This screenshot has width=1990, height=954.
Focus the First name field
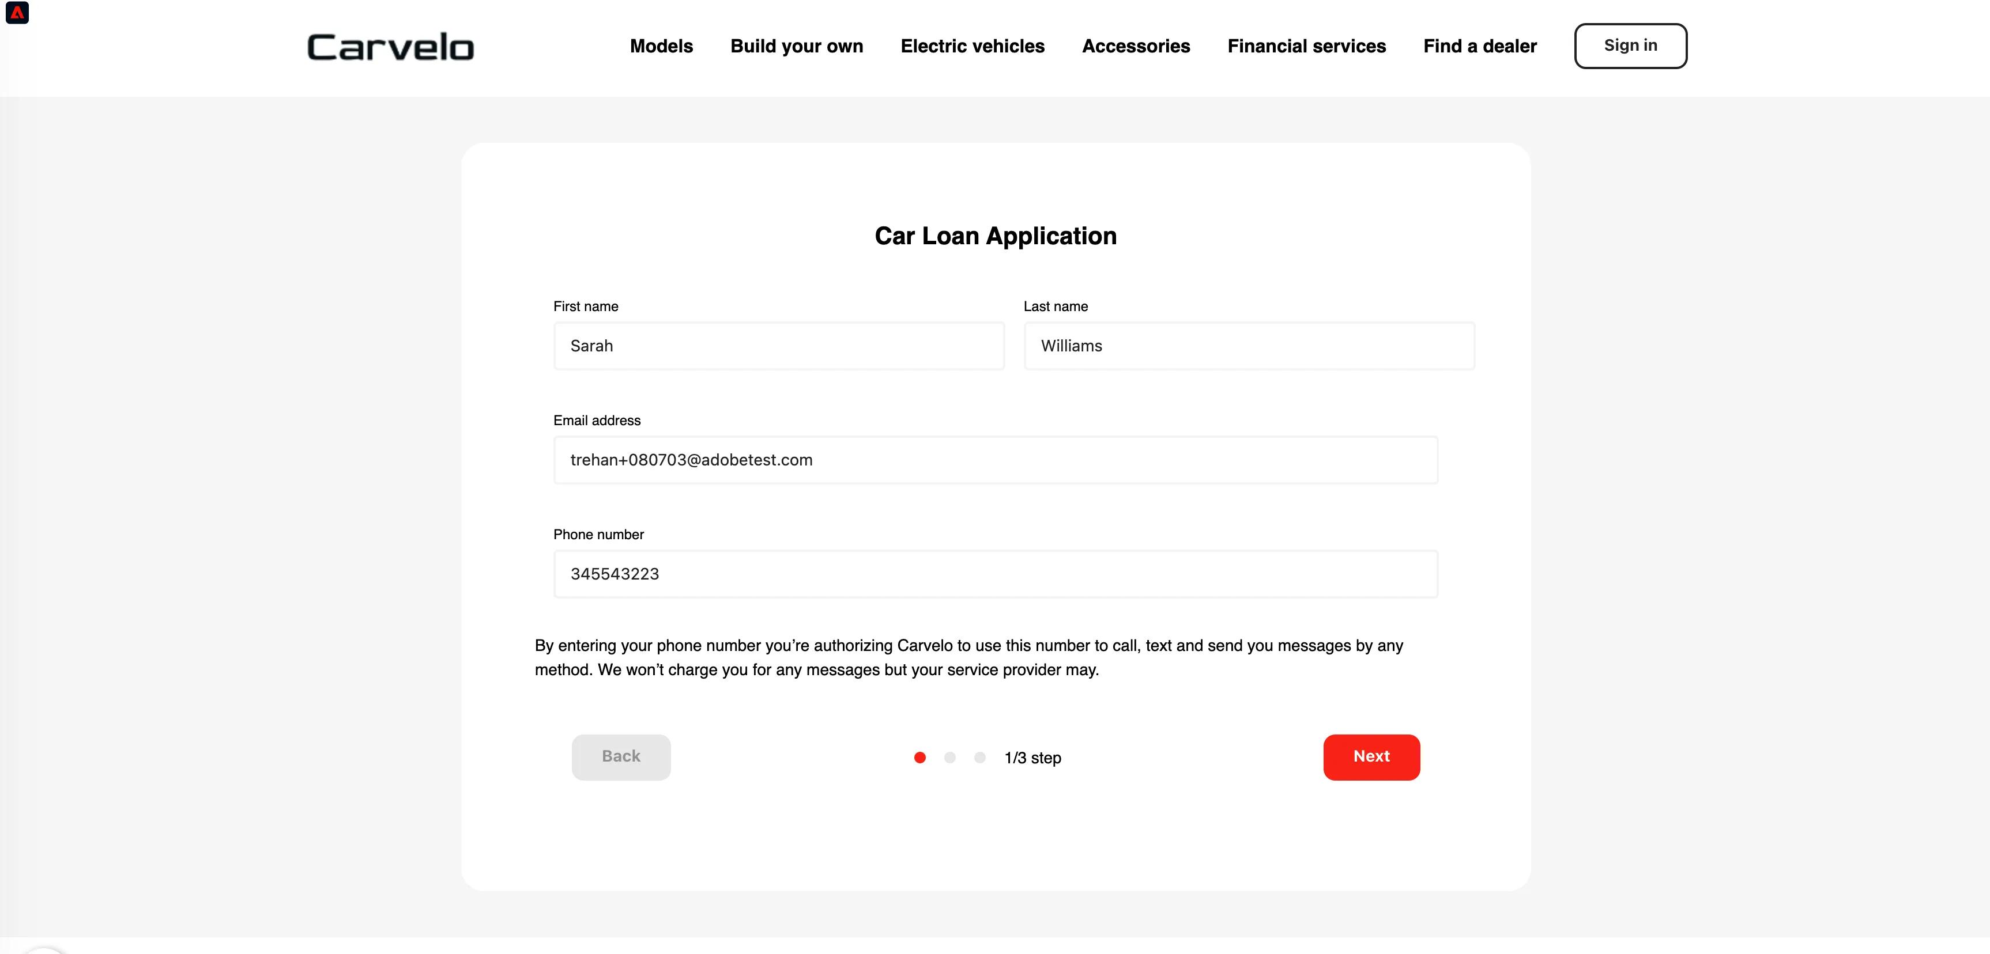pyautogui.click(x=779, y=346)
